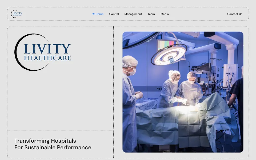Open the Capital page

pyautogui.click(x=114, y=14)
